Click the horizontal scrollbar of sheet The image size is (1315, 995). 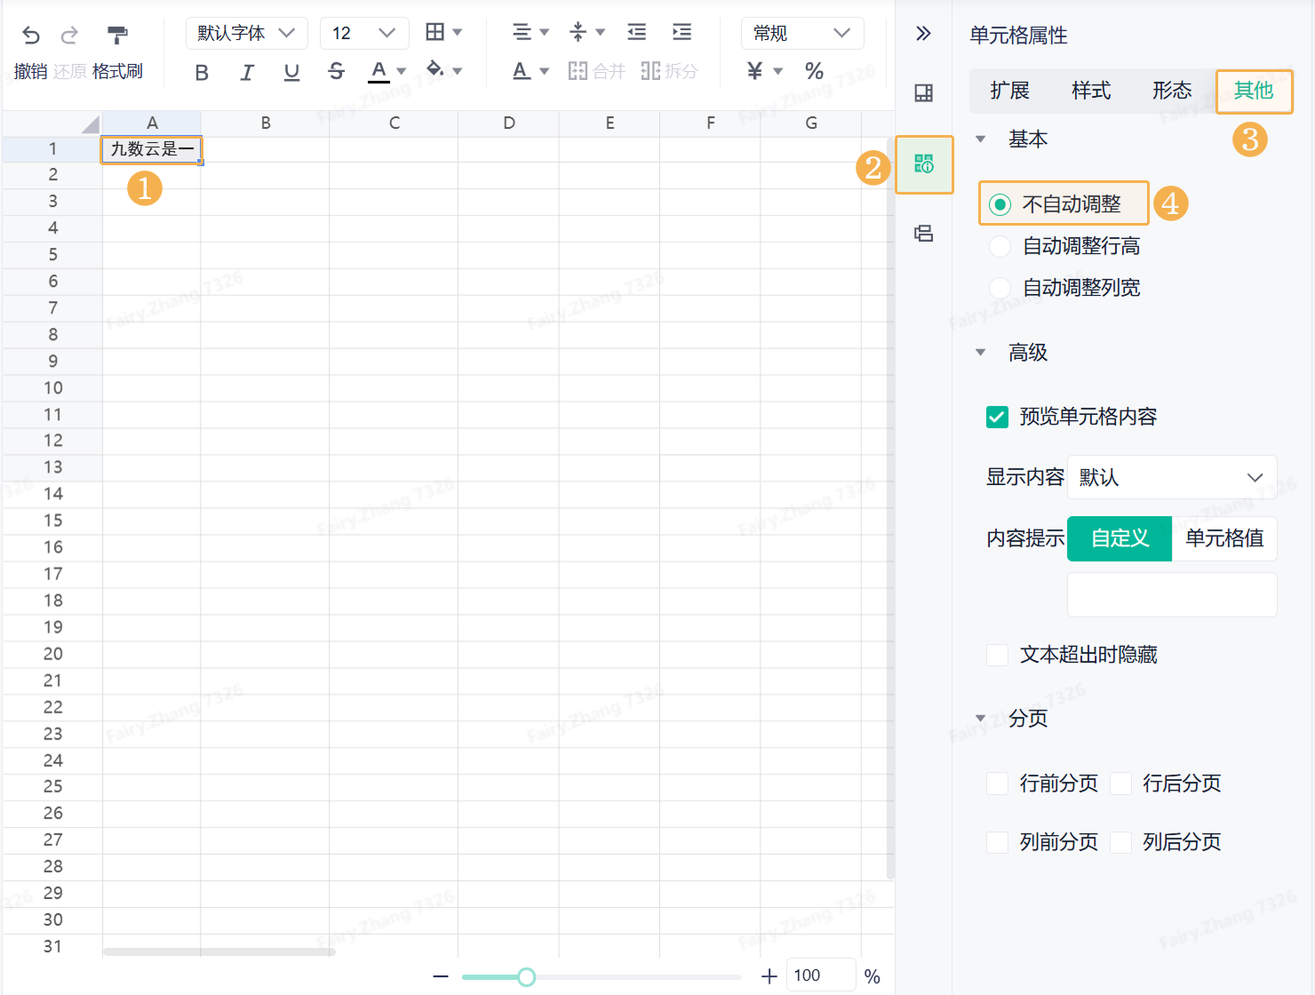pyautogui.click(x=219, y=952)
